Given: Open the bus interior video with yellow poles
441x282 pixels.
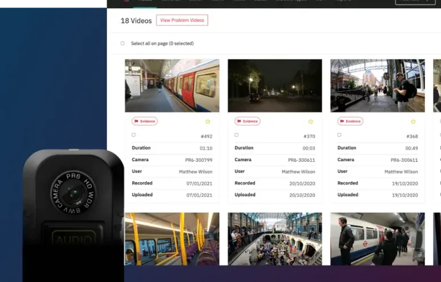Looking at the screenshot, I should click(x=172, y=239).
